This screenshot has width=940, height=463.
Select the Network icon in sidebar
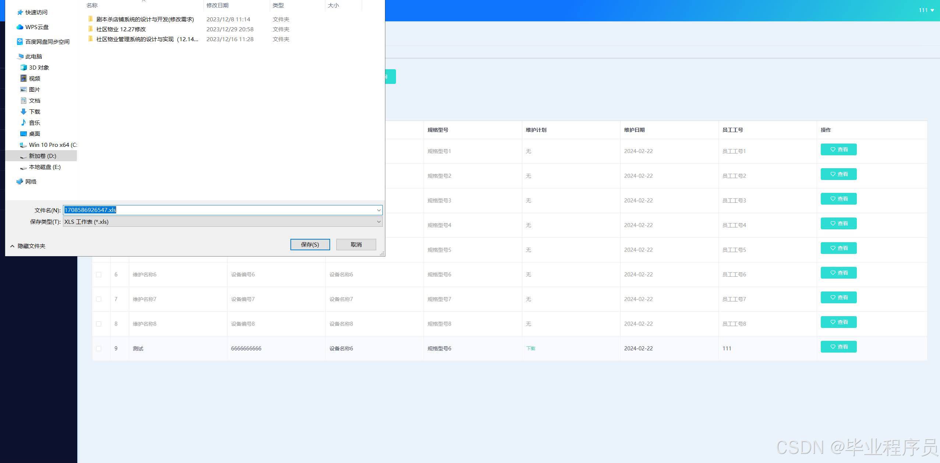click(20, 182)
